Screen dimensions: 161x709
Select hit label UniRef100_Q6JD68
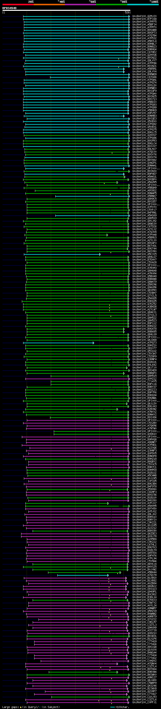(x=144, y=340)
